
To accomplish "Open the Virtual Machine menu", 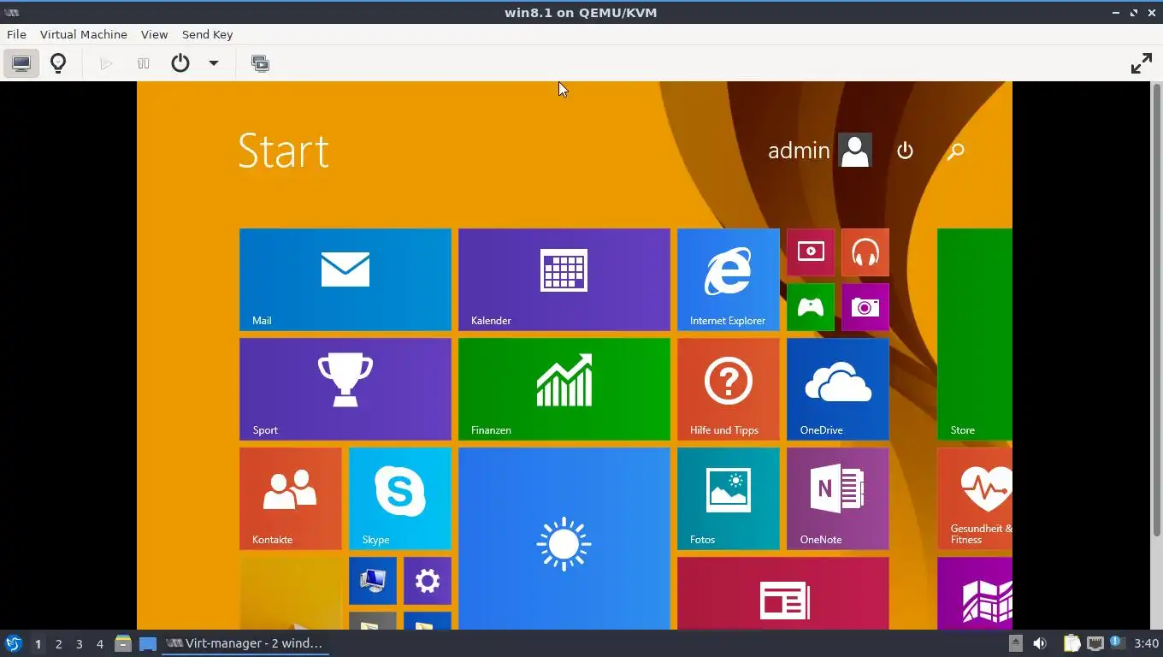I will coord(84,34).
